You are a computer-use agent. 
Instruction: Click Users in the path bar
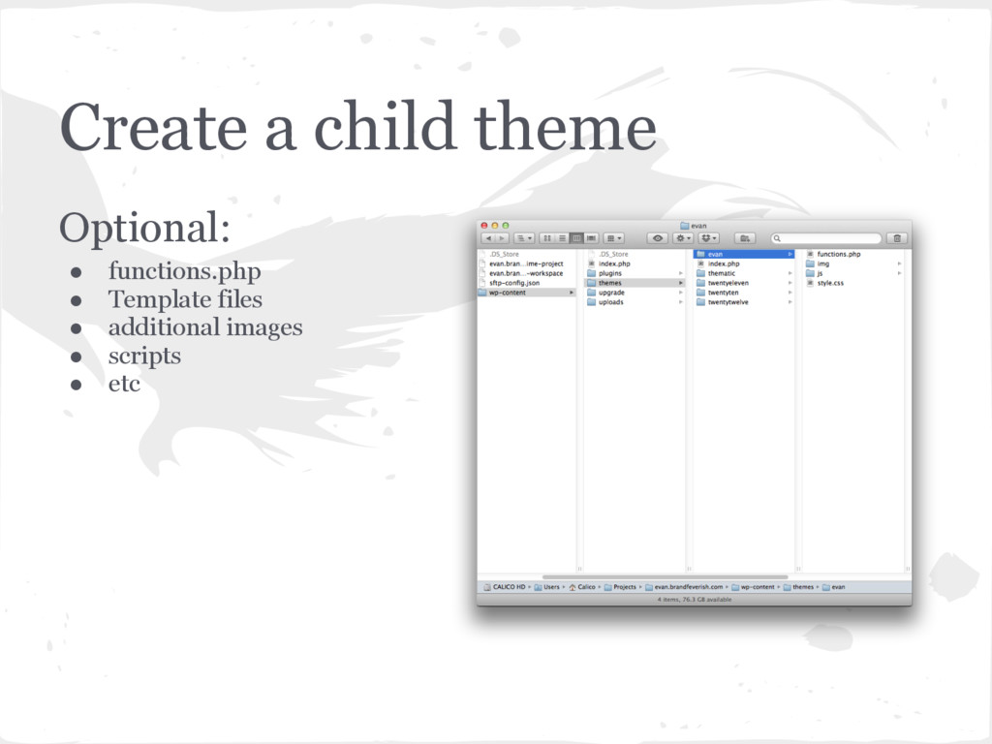click(x=547, y=587)
